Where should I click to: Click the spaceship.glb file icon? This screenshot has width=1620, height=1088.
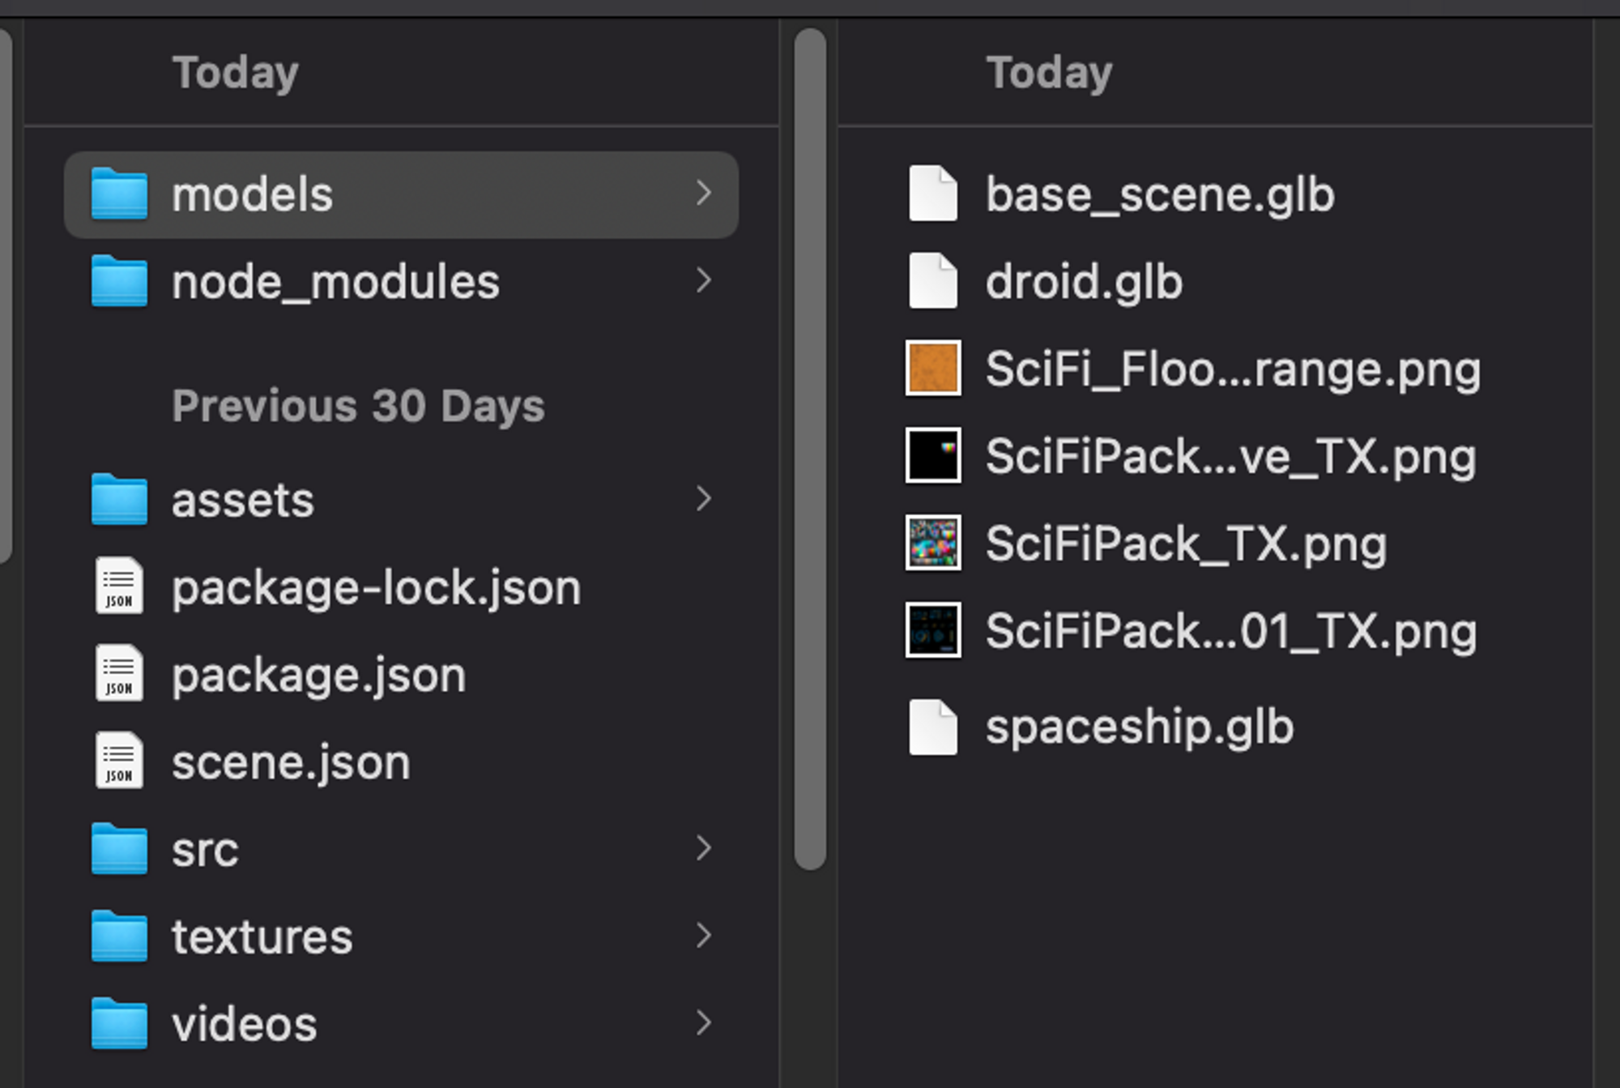coord(932,727)
